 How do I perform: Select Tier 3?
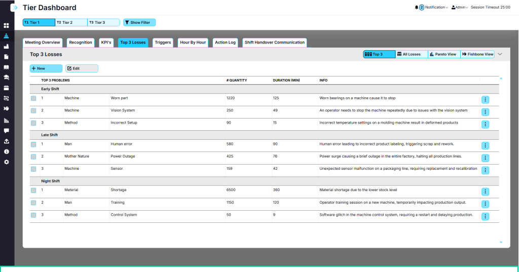[103, 22]
